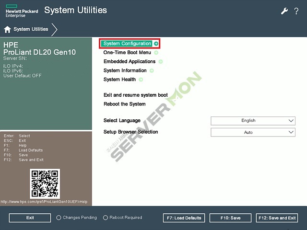Open the Select Language dropdown showing English
307x230 pixels.
[x=253, y=121]
